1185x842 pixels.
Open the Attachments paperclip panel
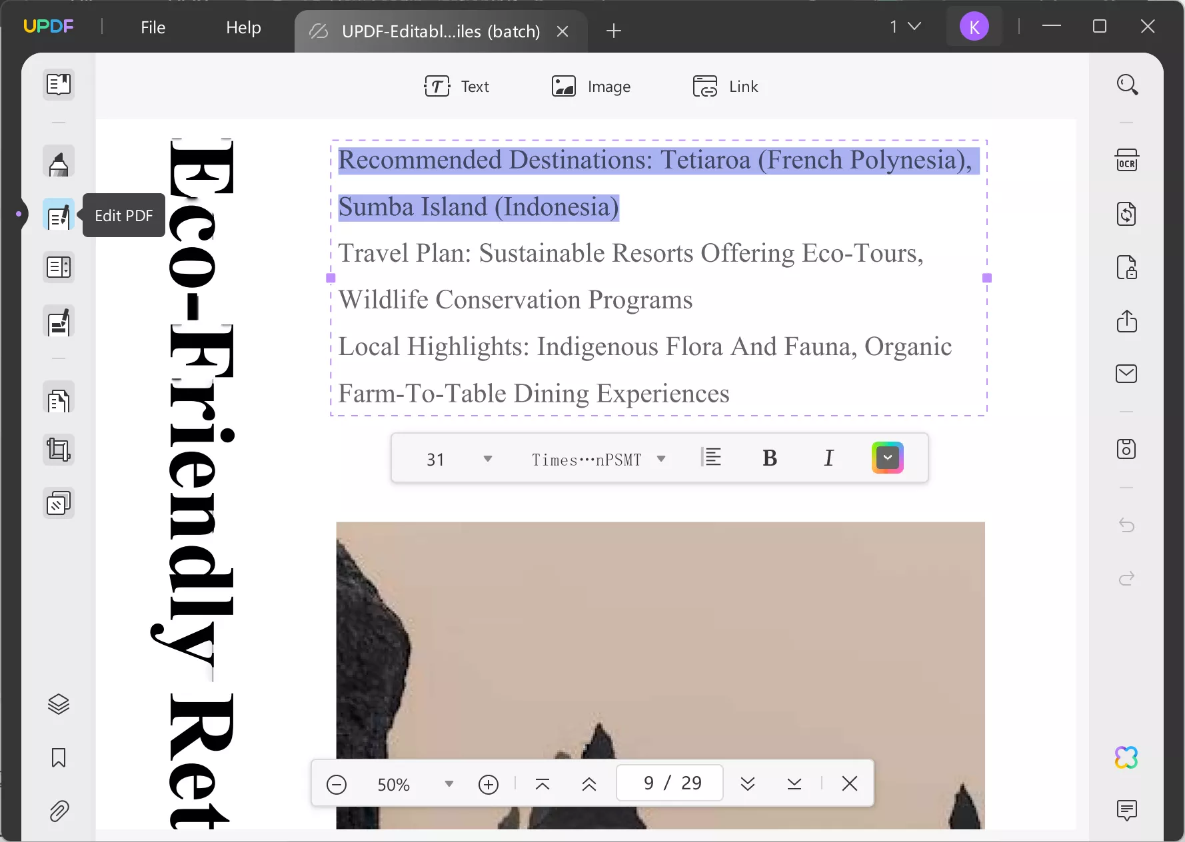[59, 811]
